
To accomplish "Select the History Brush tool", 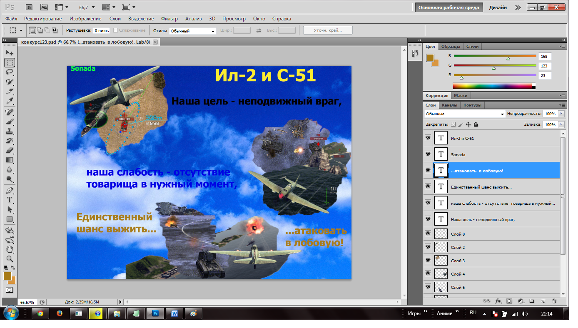I will pos(10,141).
